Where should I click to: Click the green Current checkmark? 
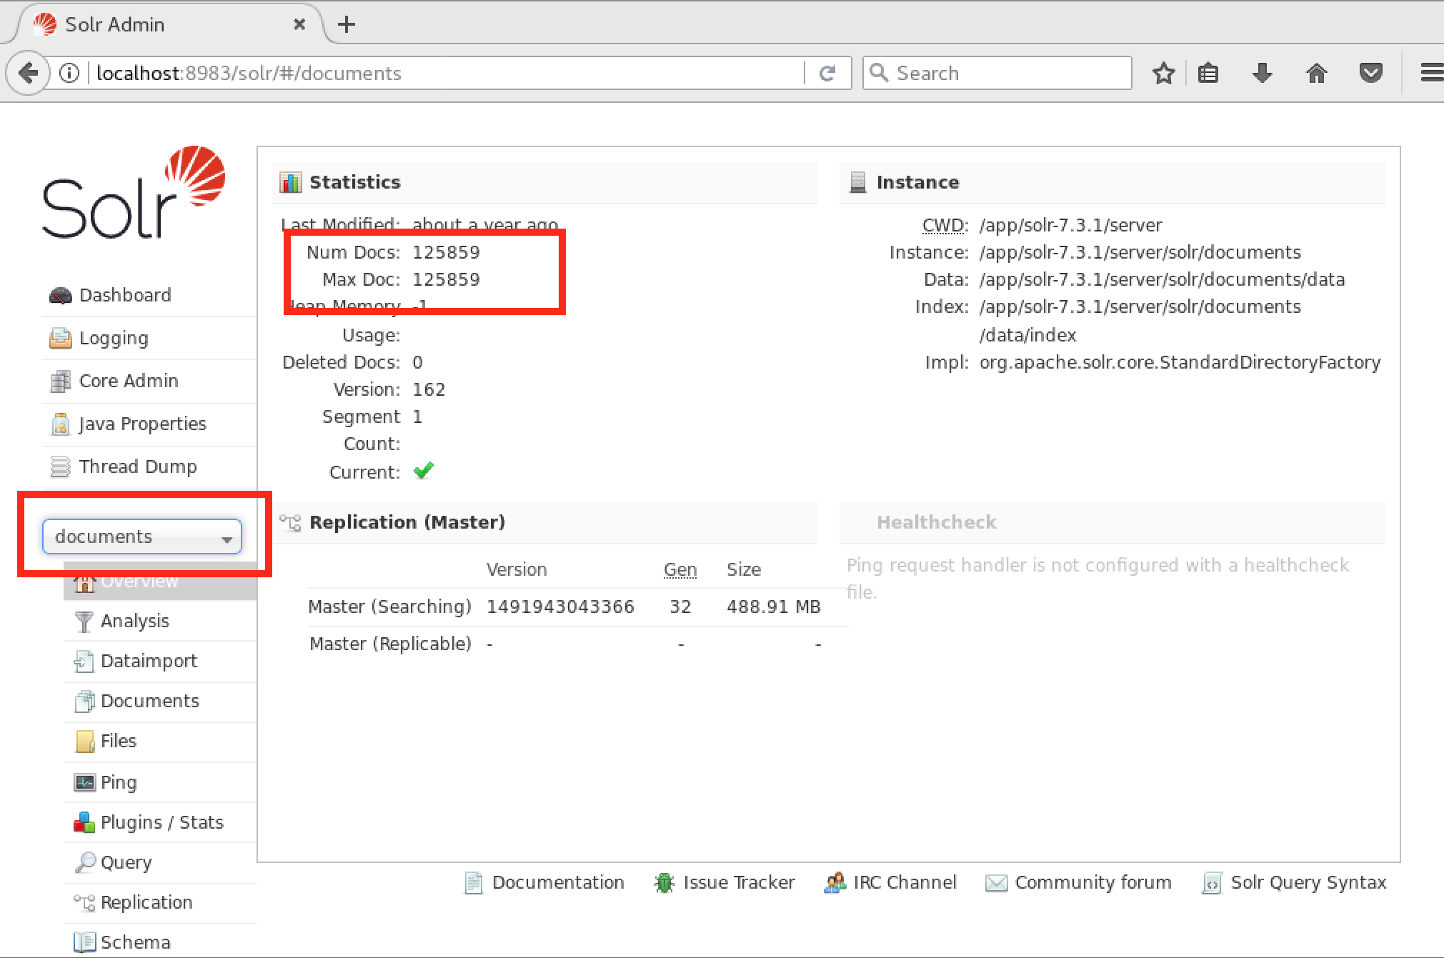click(424, 470)
